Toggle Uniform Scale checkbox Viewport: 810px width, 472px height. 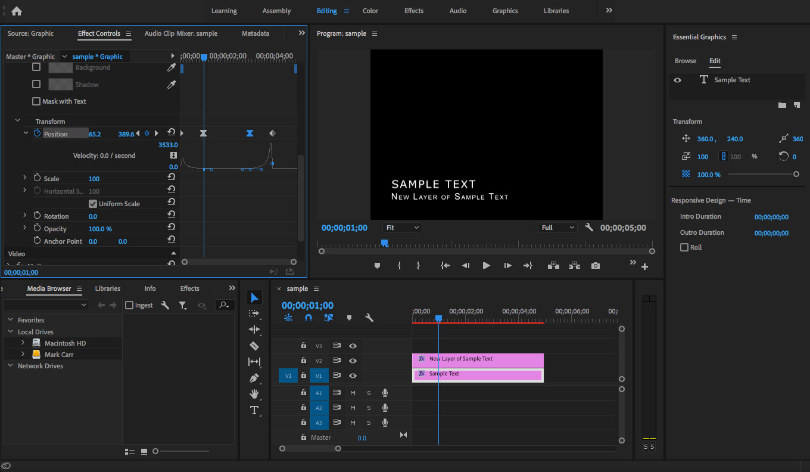94,203
